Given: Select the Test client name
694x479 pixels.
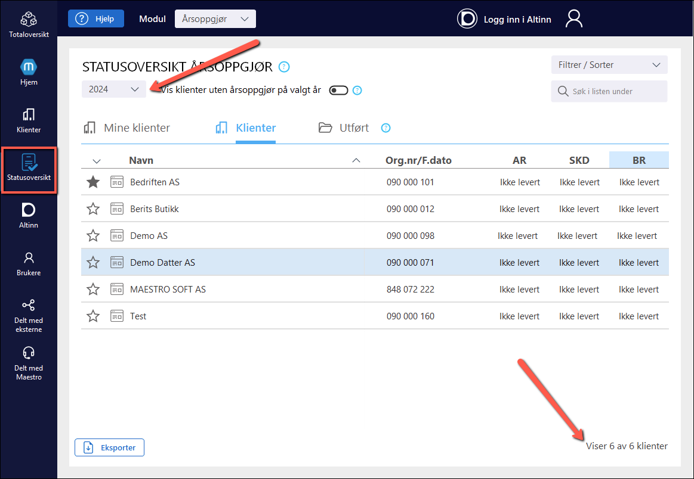Looking at the screenshot, I should pyautogui.click(x=138, y=316).
